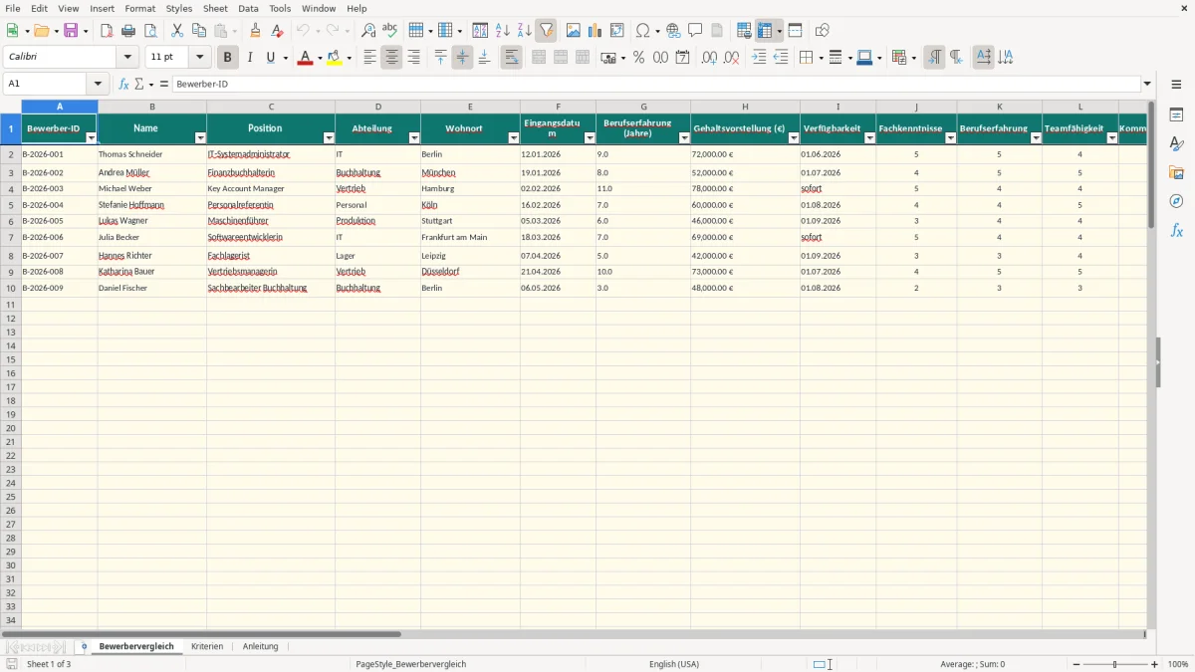Open Print Preview
1195x672 pixels.
tap(150, 31)
